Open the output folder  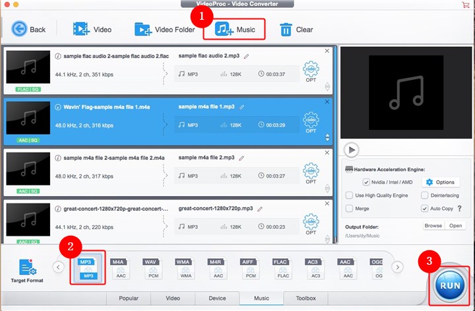tap(455, 226)
